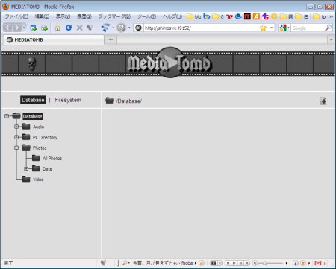Click the red Yahoo bookmark icon
The image size is (336, 269).
click(x=229, y=16)
